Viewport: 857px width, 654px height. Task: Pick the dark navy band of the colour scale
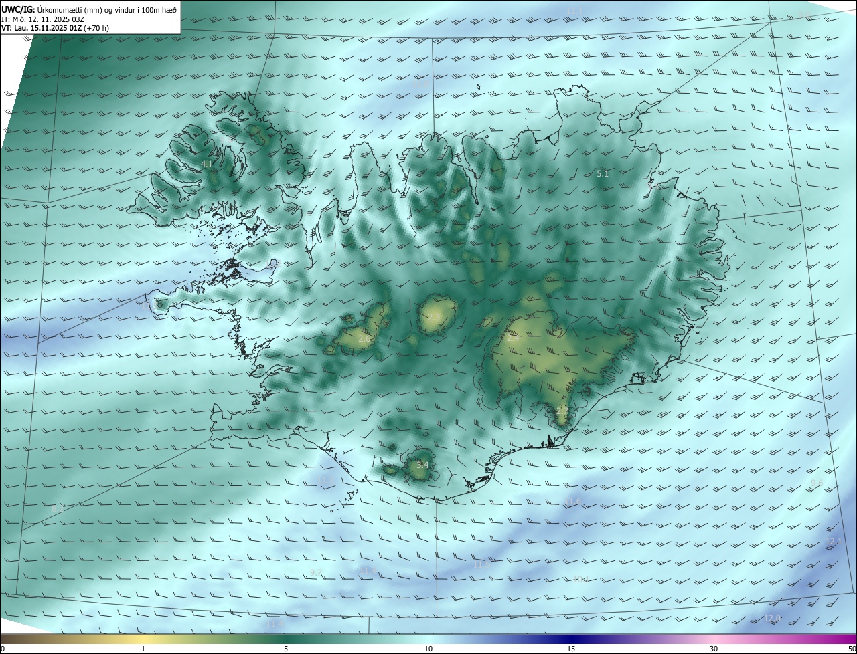571,639
